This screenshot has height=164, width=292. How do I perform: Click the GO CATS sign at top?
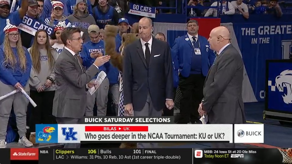point(142,10)
